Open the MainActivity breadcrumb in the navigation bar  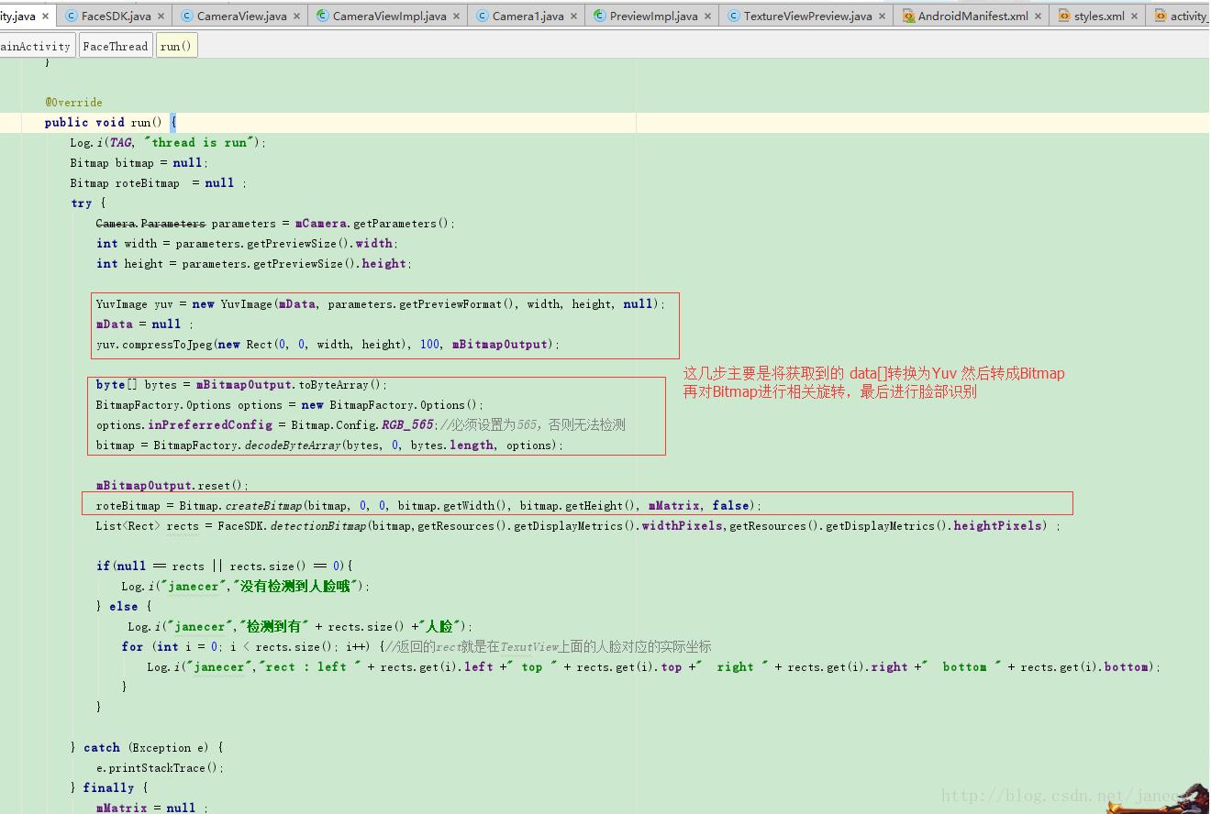click(37, 45)
